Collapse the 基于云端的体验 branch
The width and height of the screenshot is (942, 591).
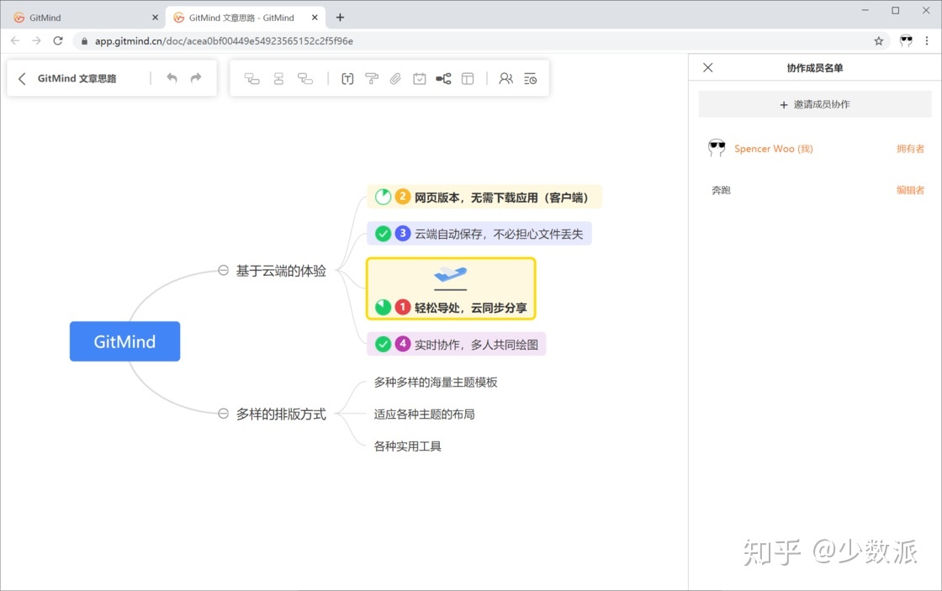point(223,270)
